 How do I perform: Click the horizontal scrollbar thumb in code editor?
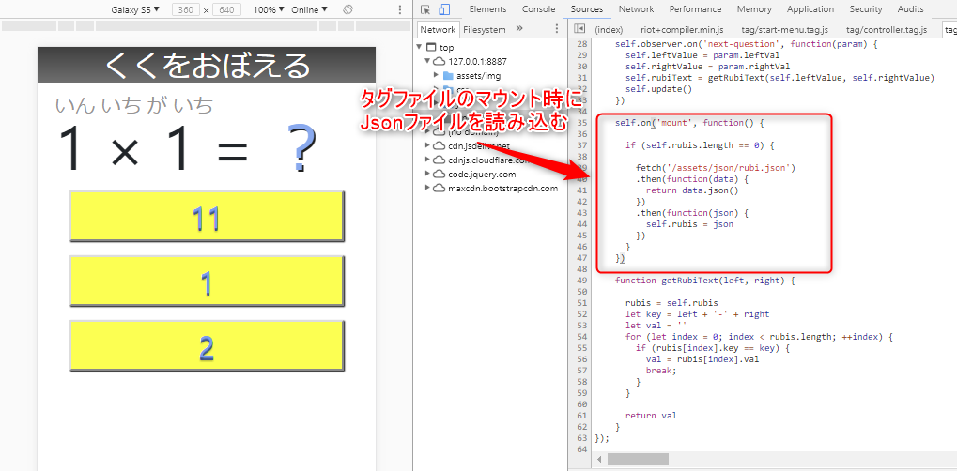coord(638,459)
